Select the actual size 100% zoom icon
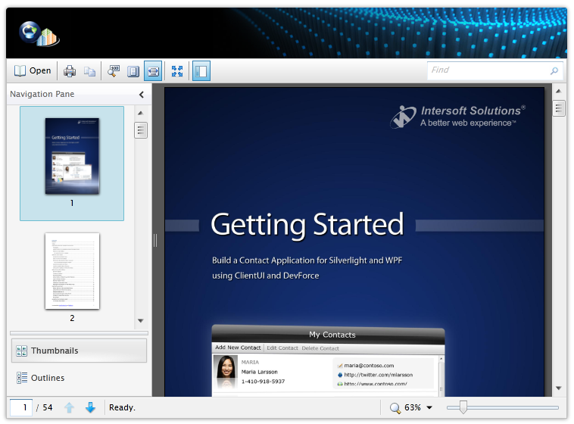 [114, 70]
